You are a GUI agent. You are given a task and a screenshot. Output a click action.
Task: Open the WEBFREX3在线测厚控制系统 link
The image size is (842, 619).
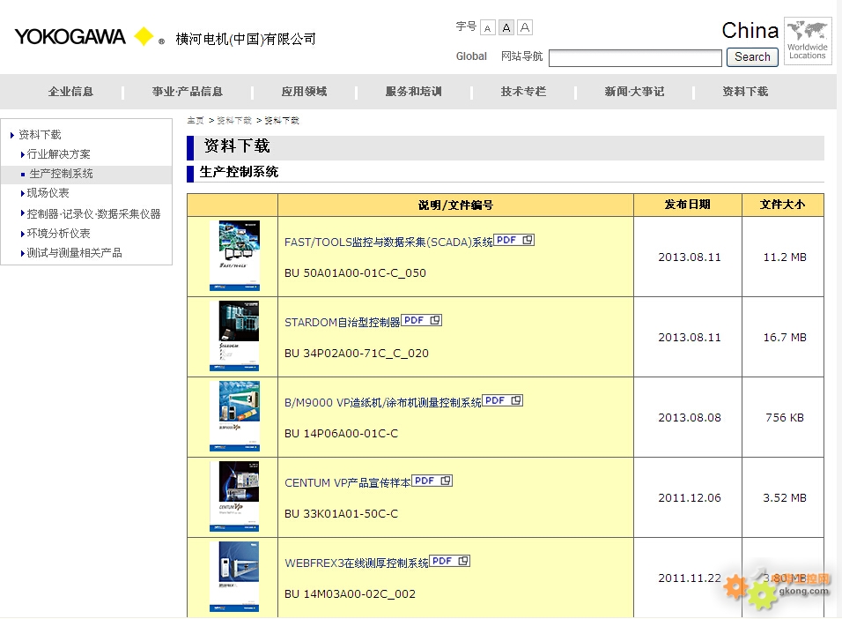[357, 563]
